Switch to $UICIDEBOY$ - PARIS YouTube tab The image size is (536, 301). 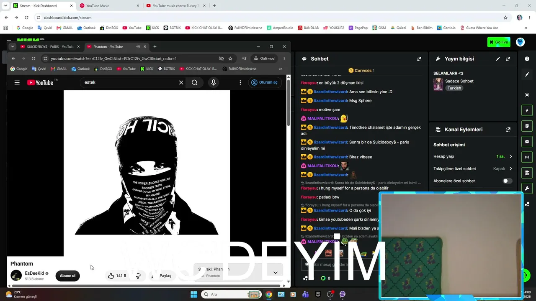[50, 46]
